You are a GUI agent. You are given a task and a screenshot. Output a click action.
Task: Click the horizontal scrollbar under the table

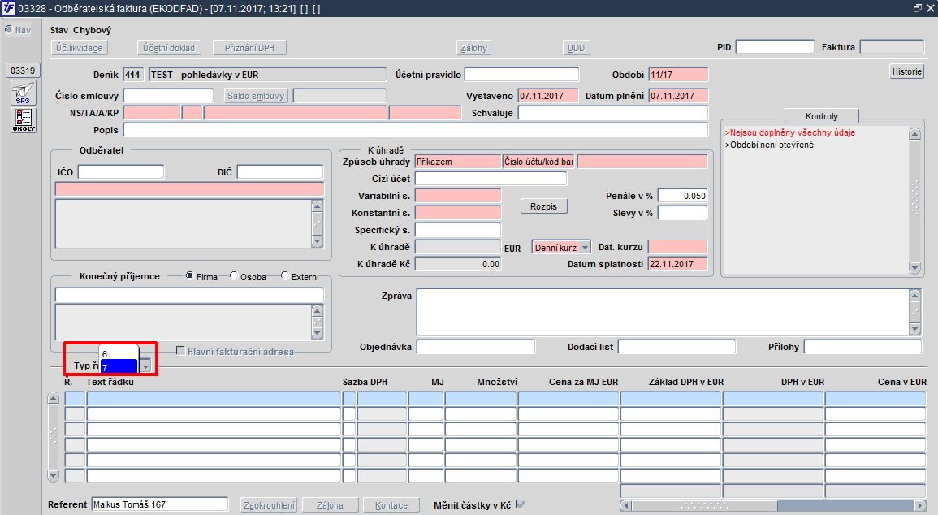coord(772,505)
